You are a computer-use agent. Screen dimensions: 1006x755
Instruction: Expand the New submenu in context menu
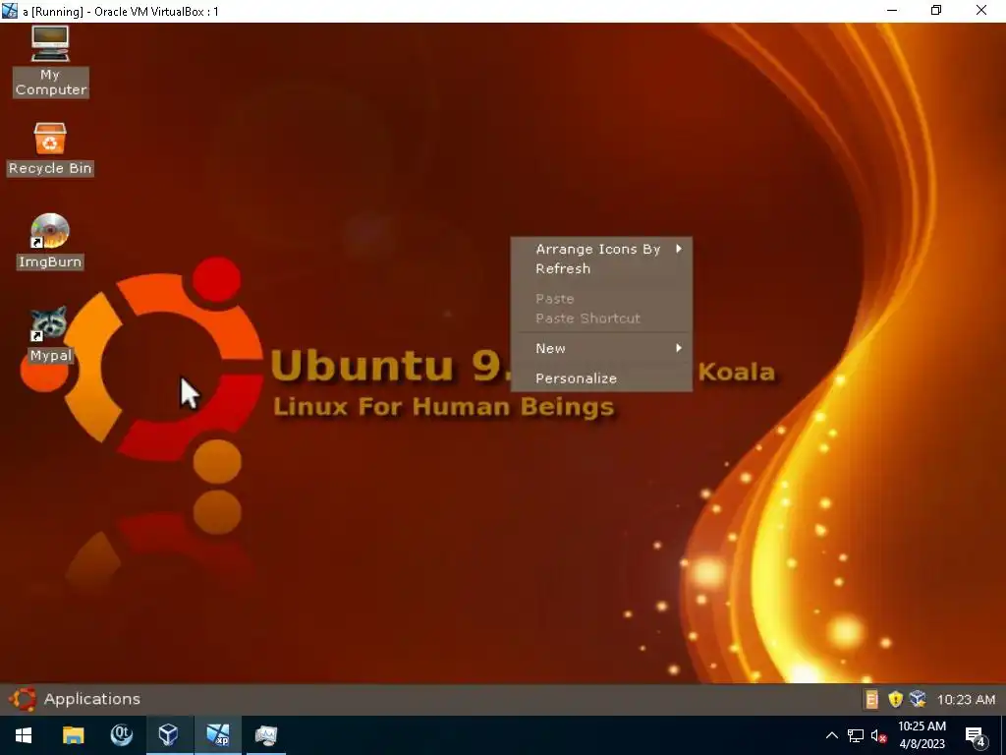(601, 349)
